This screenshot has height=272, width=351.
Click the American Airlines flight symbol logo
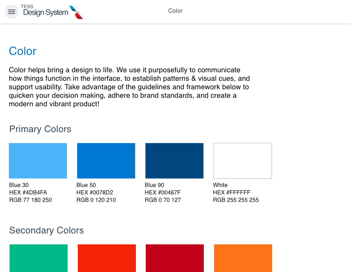click(x=76, y=12)
